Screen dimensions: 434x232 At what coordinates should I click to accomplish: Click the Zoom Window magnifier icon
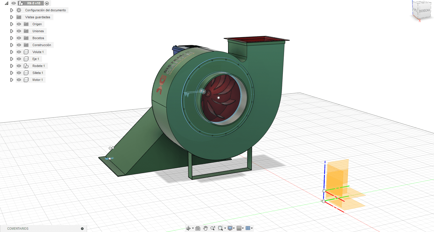pyautogui.click(x=220, y=228)
